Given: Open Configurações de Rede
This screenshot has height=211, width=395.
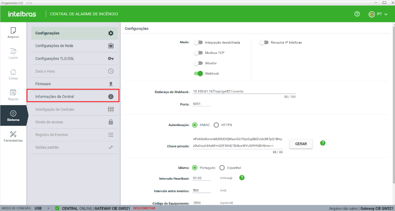Looking at the screenshot, I should point(74,46).
